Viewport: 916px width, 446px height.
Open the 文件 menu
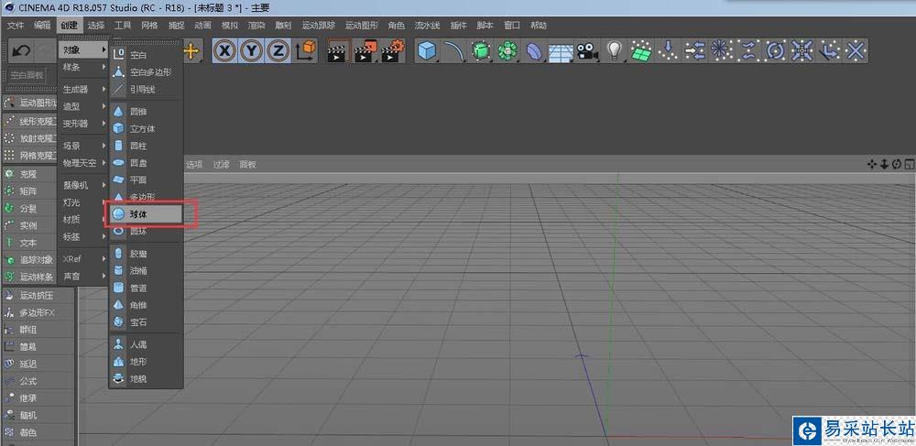pos(16,26)
